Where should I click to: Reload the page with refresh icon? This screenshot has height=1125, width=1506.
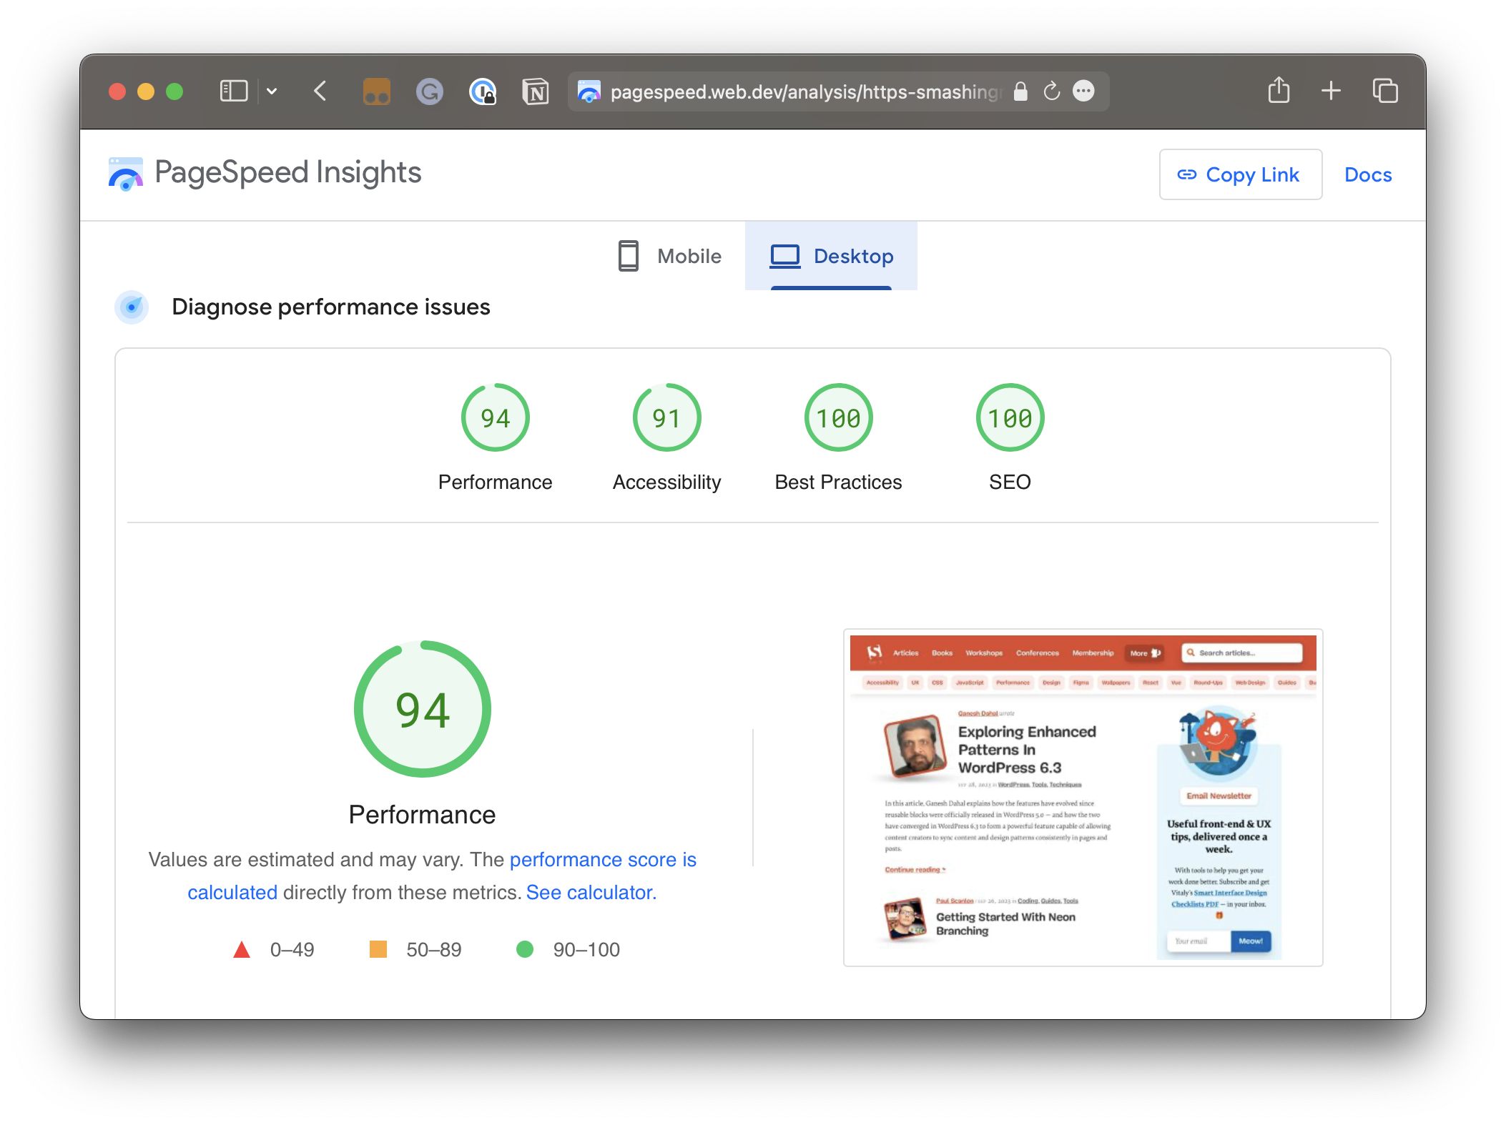(1051, 91)
